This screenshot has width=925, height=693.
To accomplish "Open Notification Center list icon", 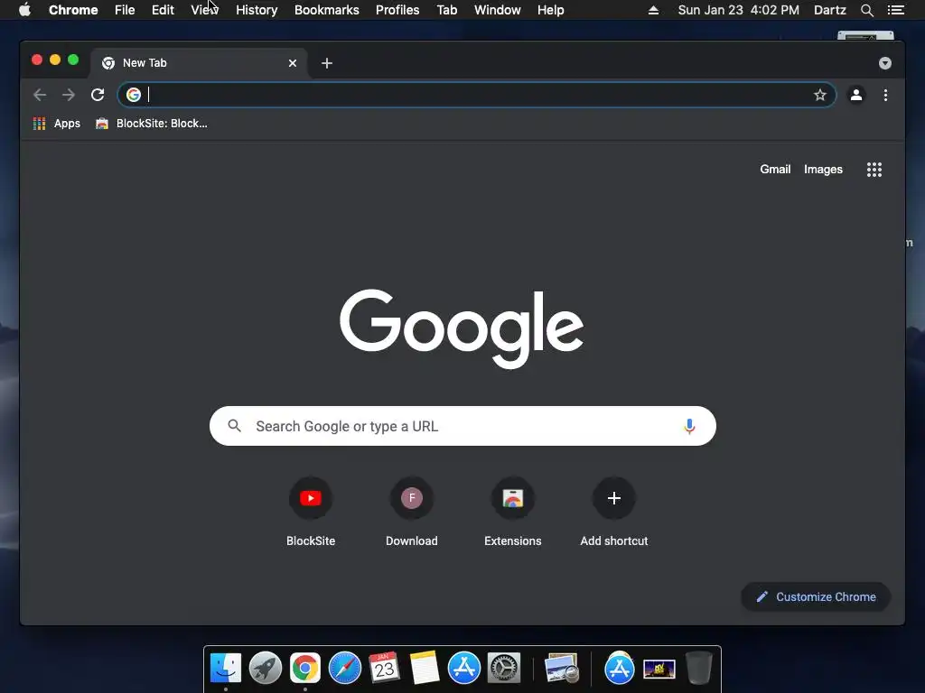I will tap(895, 10).
